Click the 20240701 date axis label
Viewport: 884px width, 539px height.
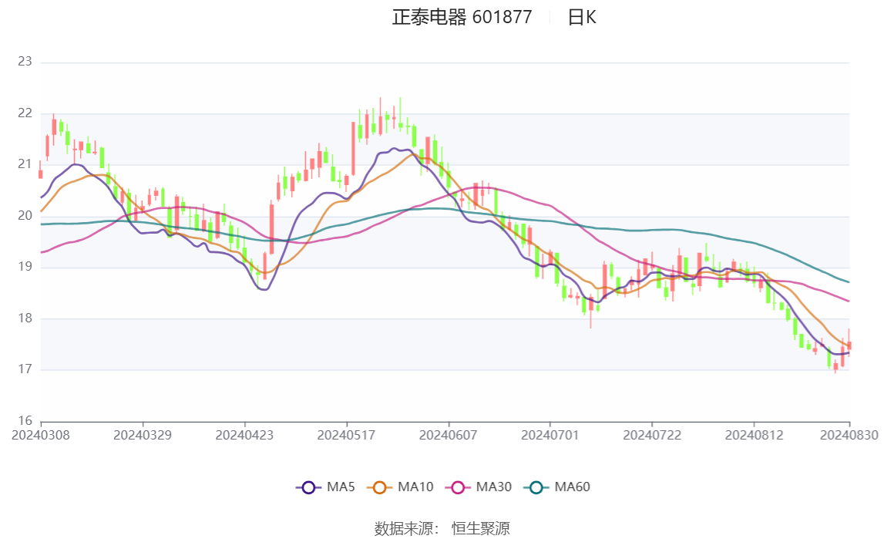tap(550, 435)
